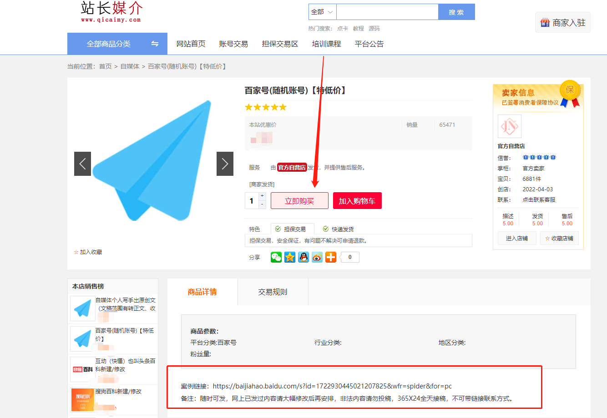Image resolution: width=607 pixels, height=418 pixels.
Task: Click the 点卡 hot search link
Action: (x=343, y=28)
